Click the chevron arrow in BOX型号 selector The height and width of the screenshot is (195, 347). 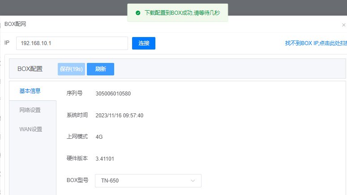point(193,181)
